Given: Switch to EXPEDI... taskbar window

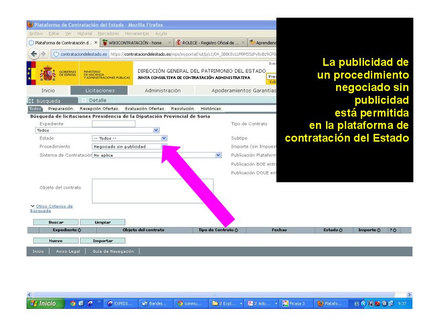Looking at the screenshot, I should [121, 303].
